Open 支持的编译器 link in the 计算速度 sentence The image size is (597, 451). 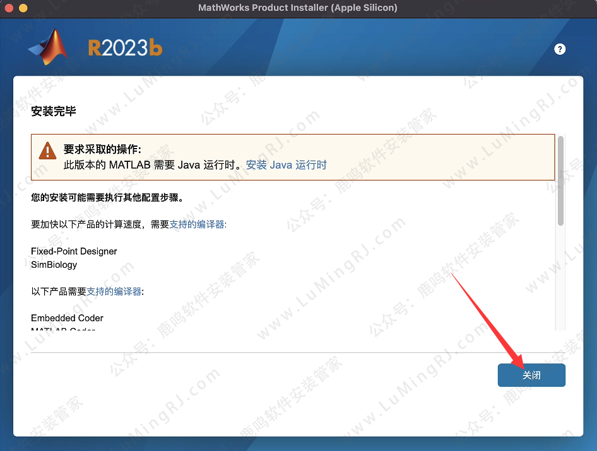click(198, 224)
